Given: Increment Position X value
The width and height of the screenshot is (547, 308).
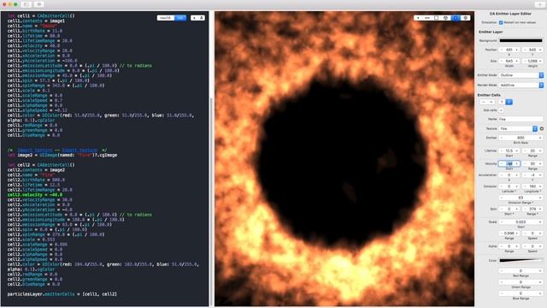Looking at the screenshot, I should tap(517, 50).
